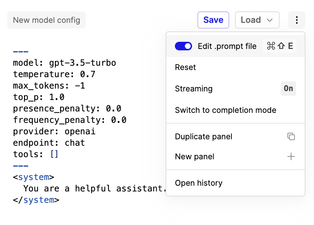The width and height of the screenshot is (314, 225).
Task: Click the Streaming menu item label
Action: pos(193,89)
